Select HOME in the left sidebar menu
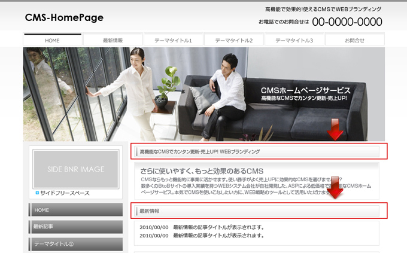The image size is (407, 253). [75, 210]
